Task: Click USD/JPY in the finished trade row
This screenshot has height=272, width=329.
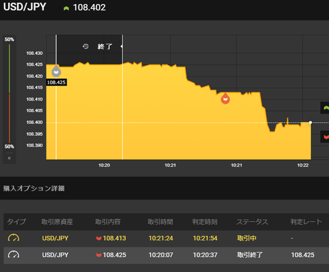Action: pyautogui.click(x=56, y=255)
